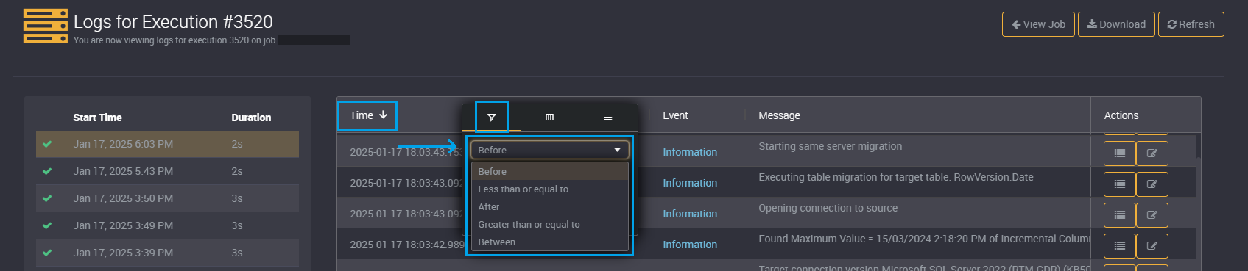Click Information link for Executing table migration
Screen dimensions: 1248x271
click(690, 183)
